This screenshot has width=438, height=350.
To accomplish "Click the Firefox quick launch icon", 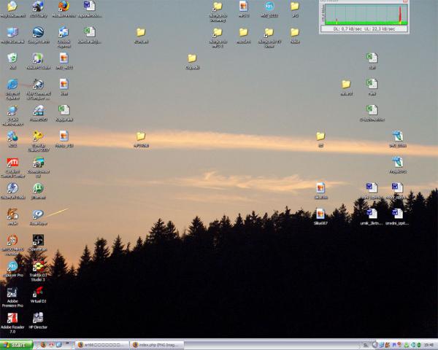I will pyautogui.click(x=42, y=345).
